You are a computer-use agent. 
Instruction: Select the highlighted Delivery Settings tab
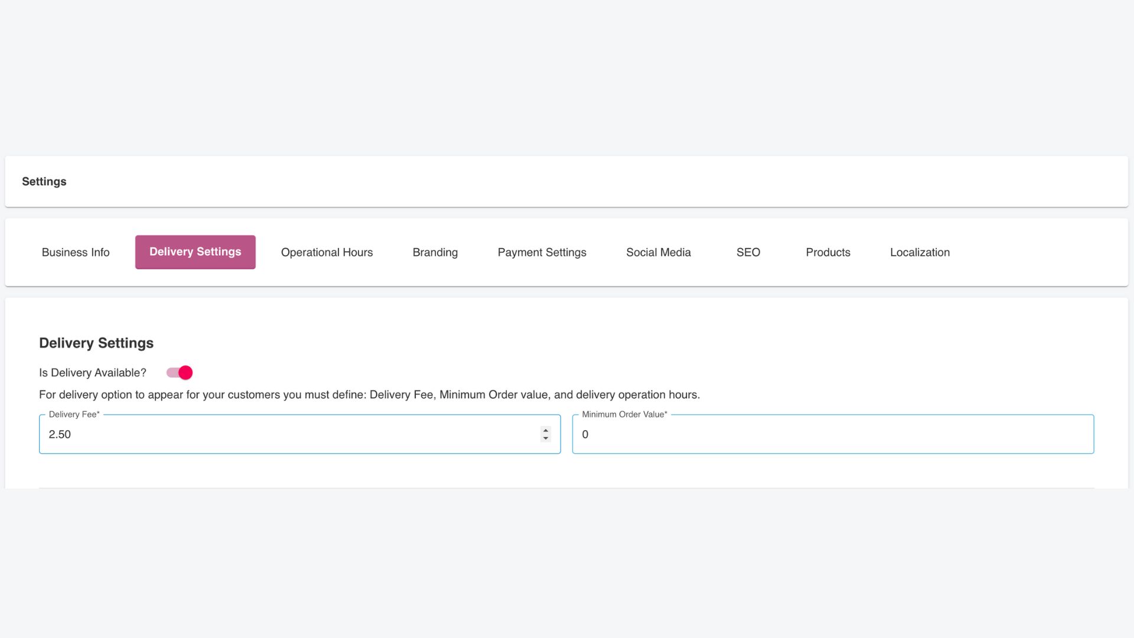(195, 252)
